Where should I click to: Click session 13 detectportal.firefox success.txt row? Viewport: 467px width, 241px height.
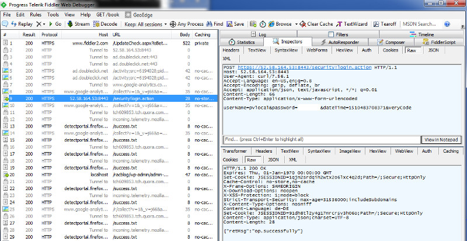coord(109,126)
